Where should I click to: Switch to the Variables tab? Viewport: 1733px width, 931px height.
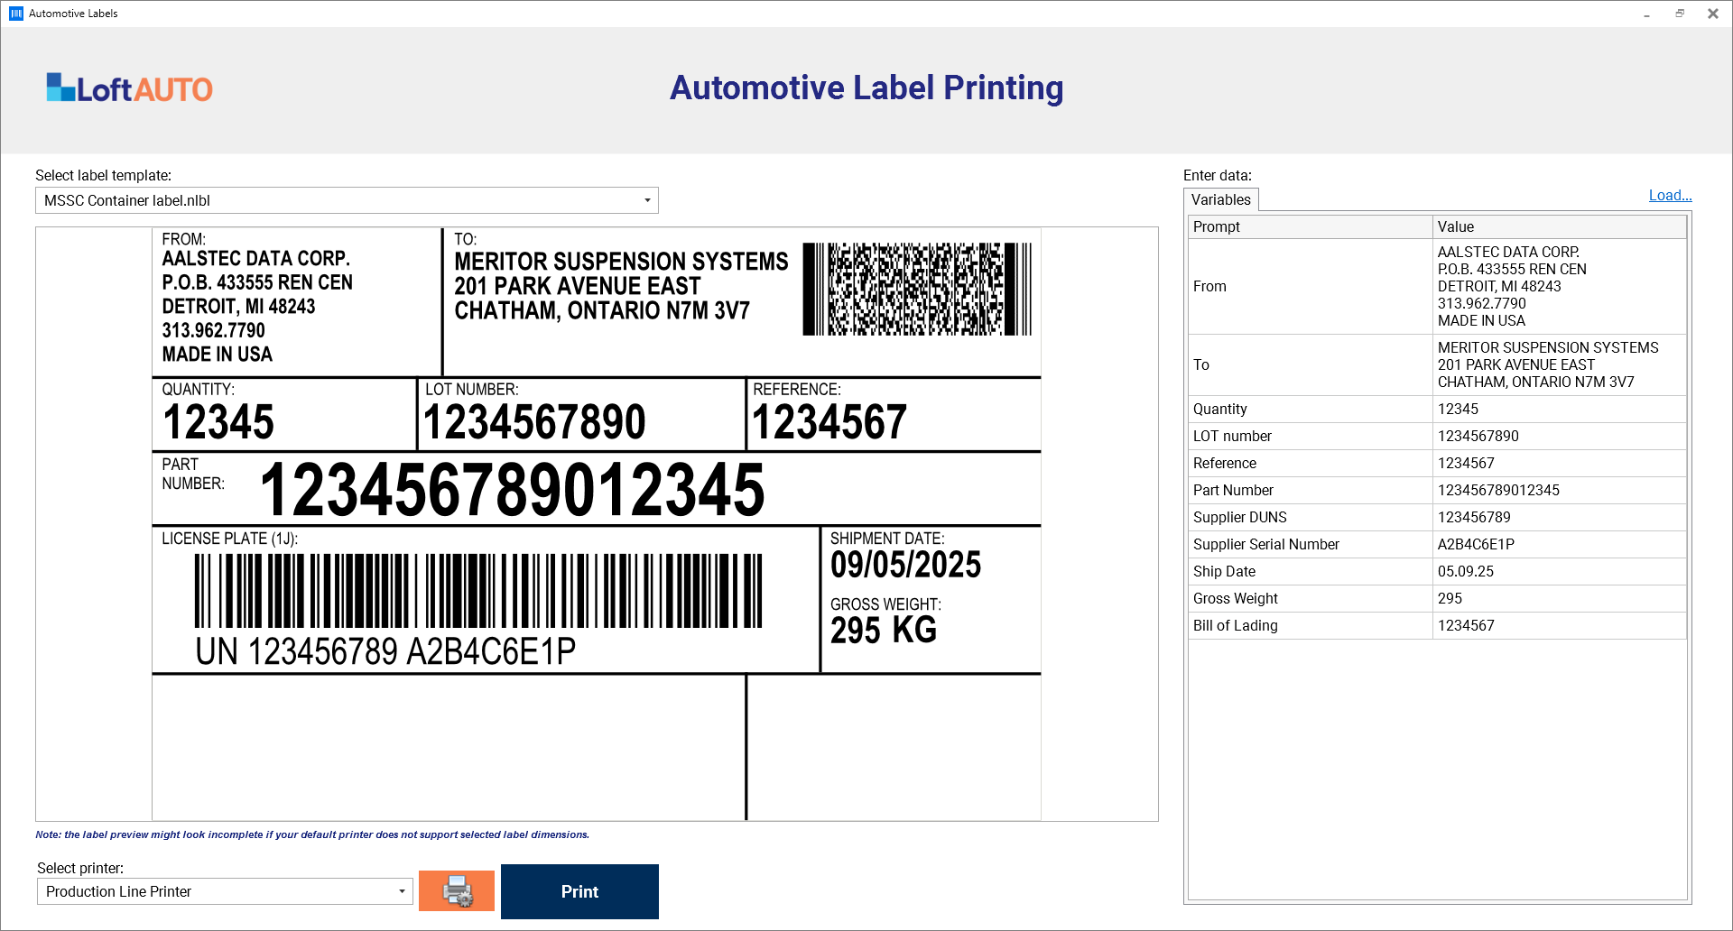point(1220,199)
